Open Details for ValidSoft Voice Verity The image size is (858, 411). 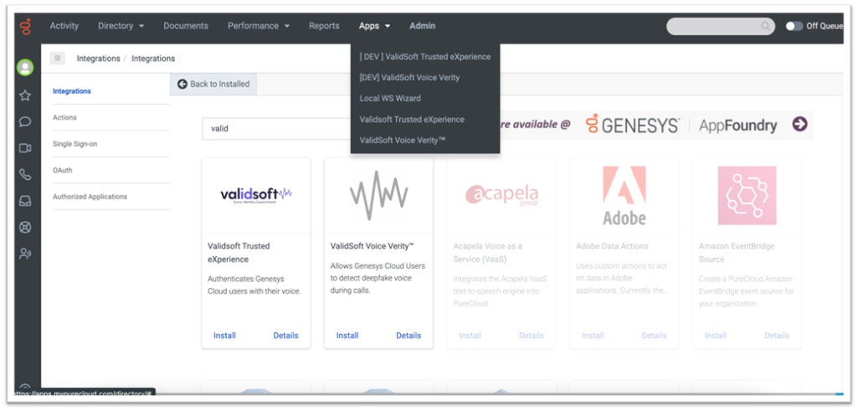click(408, 336)
